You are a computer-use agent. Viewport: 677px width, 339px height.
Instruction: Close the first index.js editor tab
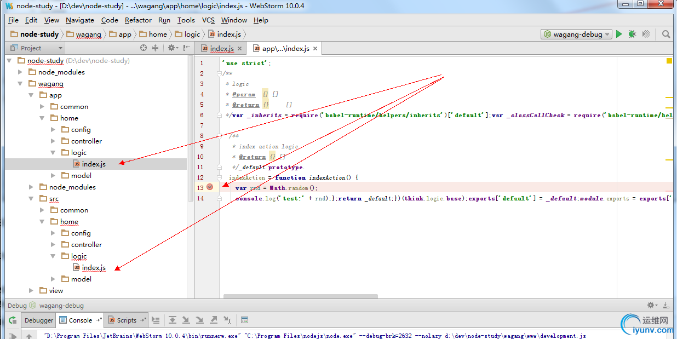point(239,49)
